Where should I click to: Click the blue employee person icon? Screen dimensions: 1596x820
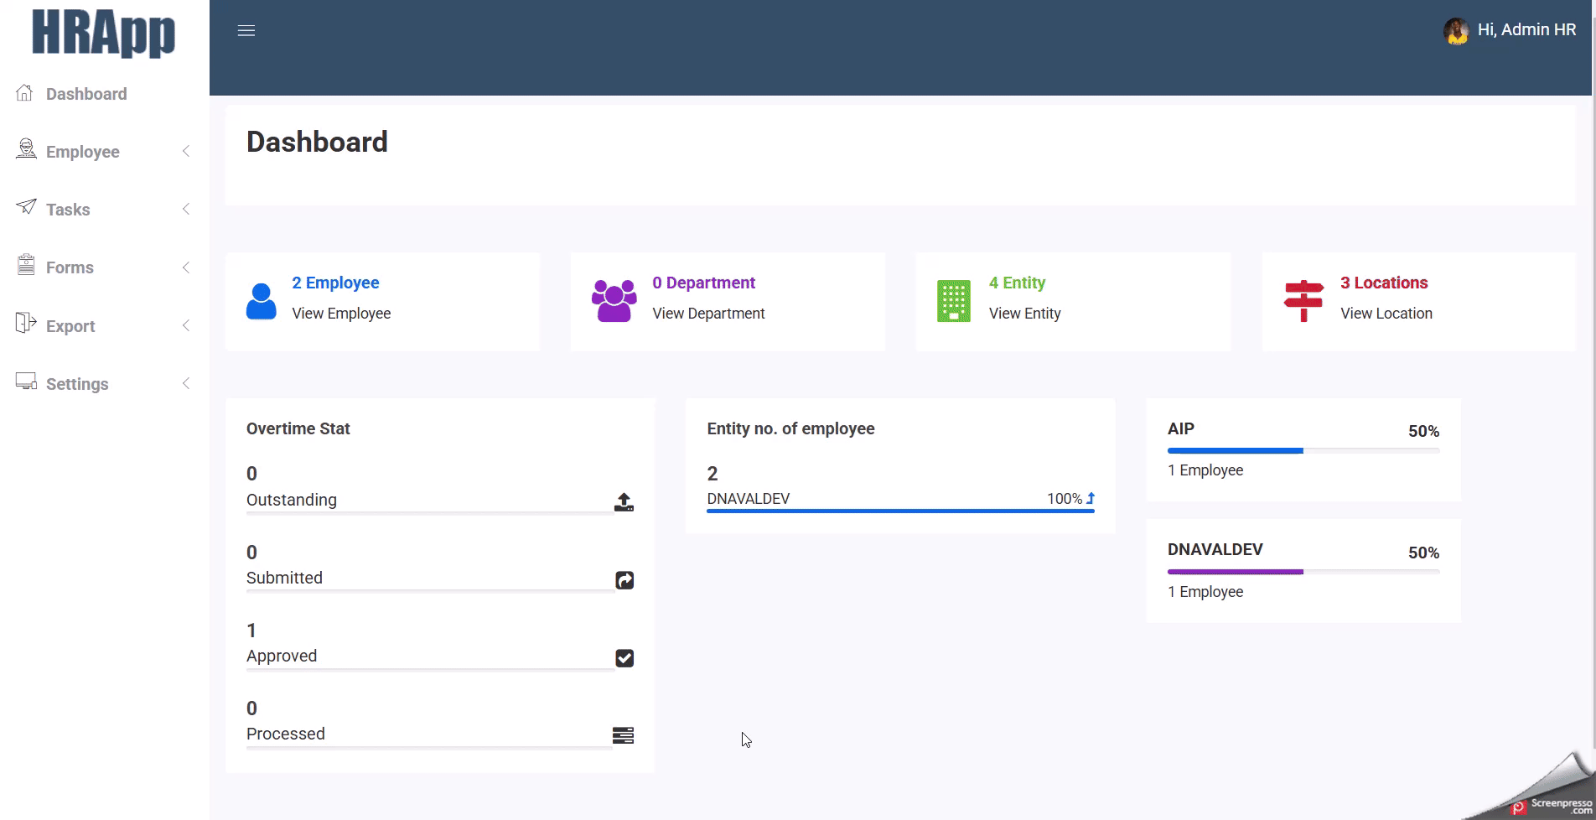pos(261,301)
